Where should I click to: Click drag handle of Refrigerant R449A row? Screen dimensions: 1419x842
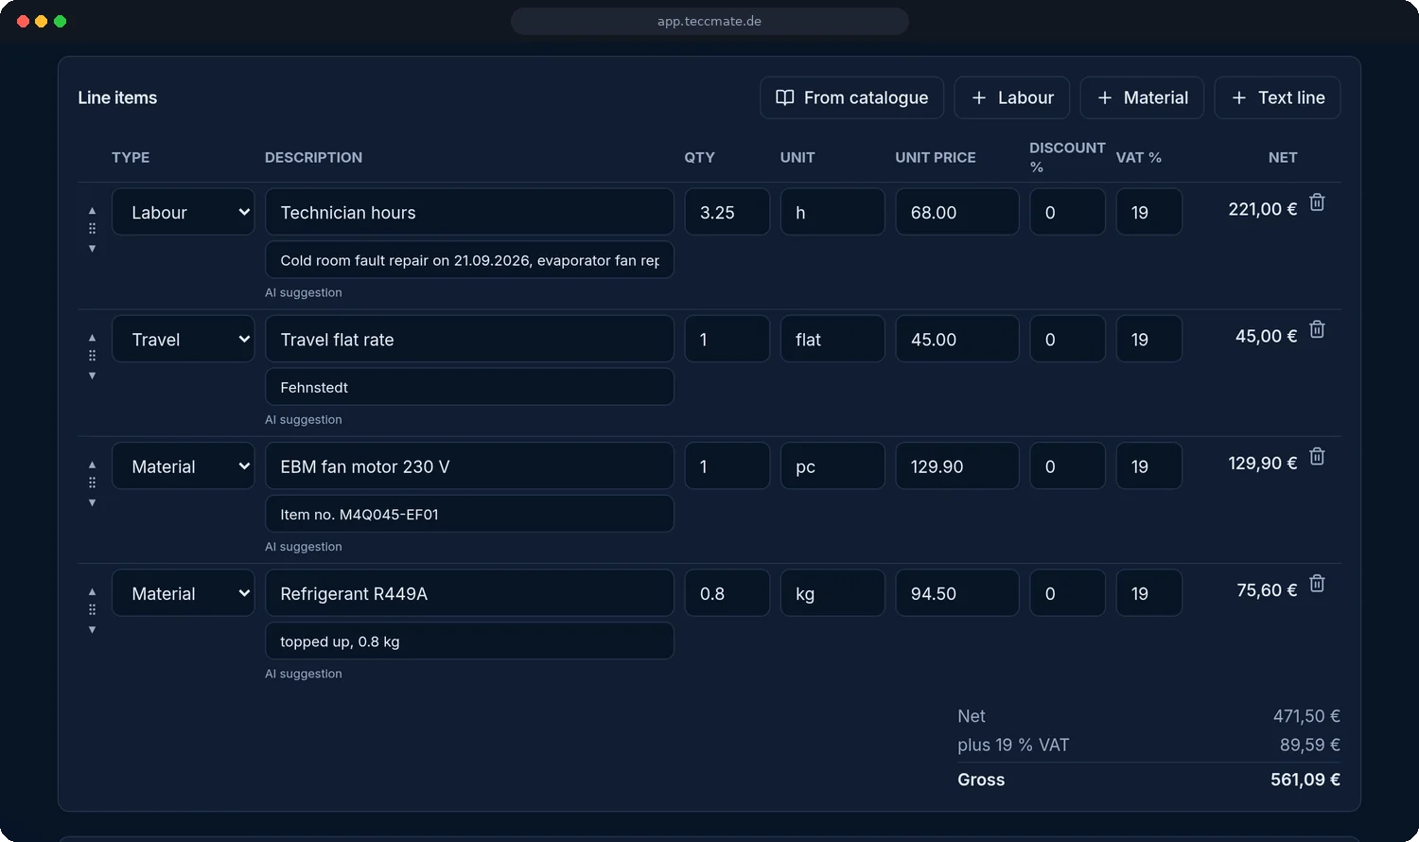pyautogui.click(x=92, y=609)
